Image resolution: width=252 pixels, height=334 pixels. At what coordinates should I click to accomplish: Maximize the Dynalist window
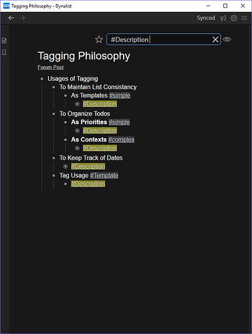[225, 6]
